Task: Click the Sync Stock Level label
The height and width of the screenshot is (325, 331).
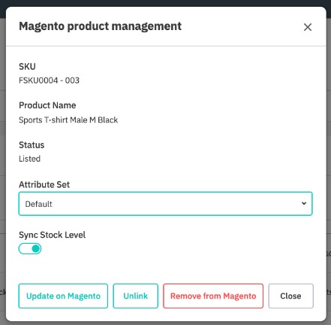Action: click(x=52, y=235)
